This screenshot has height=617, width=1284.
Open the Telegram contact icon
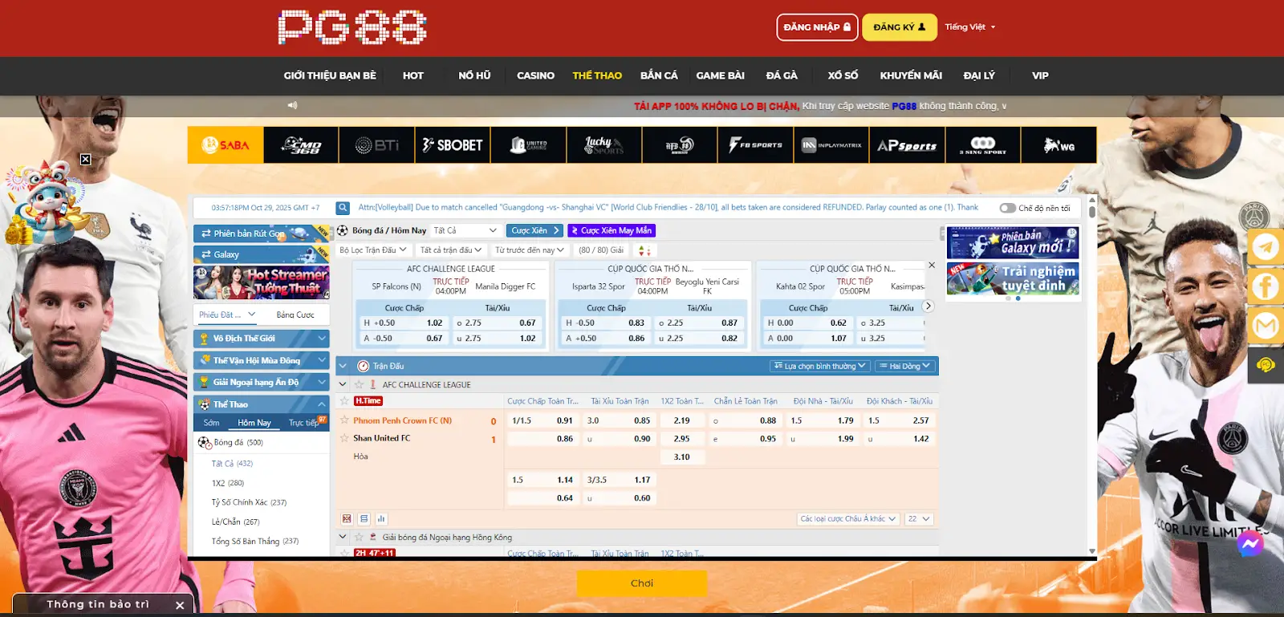pyautogui.click(x=1266, y=246)
